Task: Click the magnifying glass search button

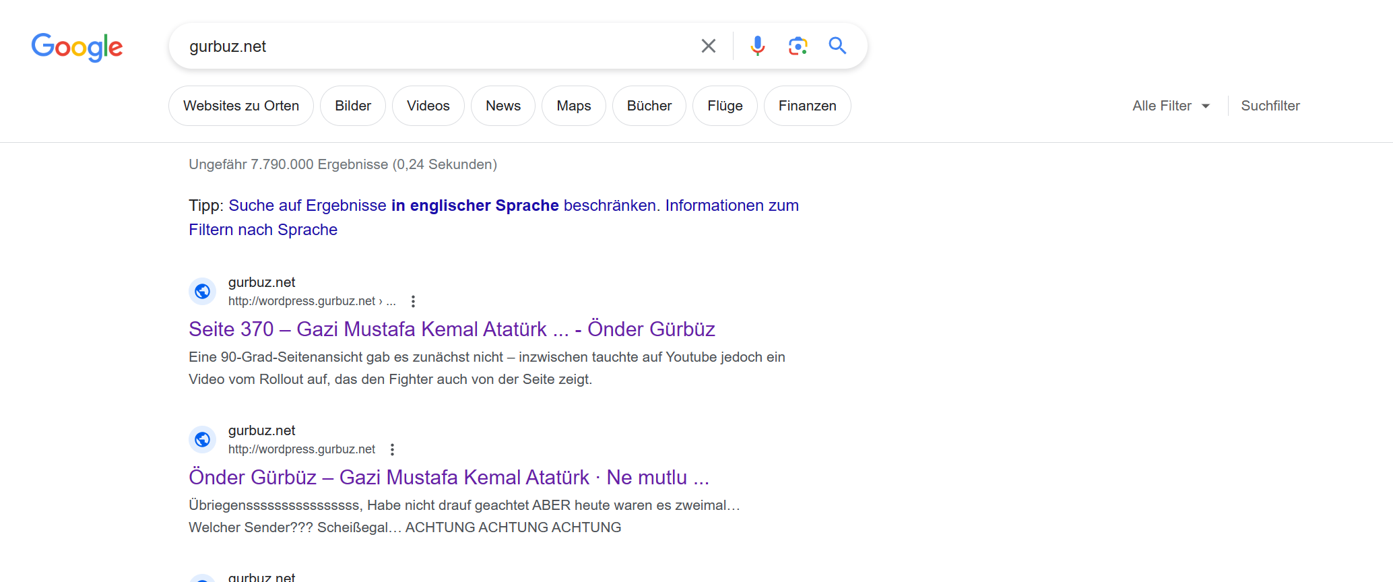Action: [837, 46]
